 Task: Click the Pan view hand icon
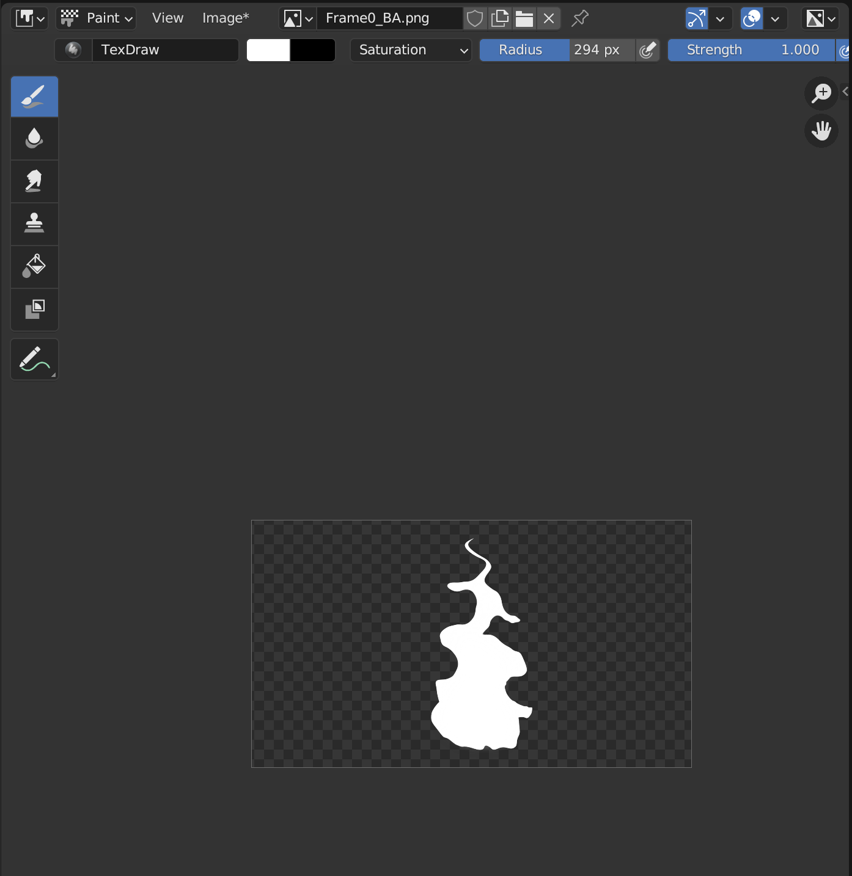821,131
